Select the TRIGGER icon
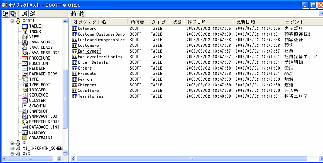323x163 pixels. point(25,90)
